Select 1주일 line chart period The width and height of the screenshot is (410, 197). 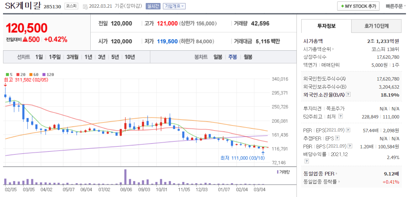55,57
